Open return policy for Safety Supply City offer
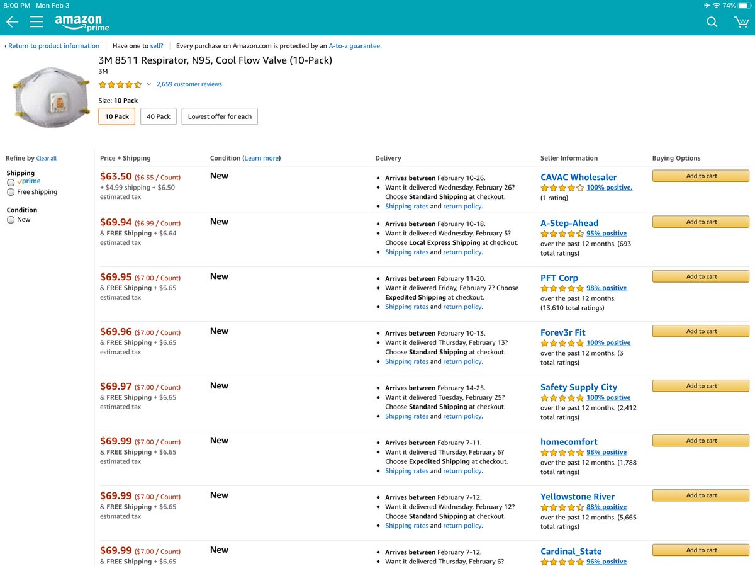The image size is (755, 566). point(462,417)
